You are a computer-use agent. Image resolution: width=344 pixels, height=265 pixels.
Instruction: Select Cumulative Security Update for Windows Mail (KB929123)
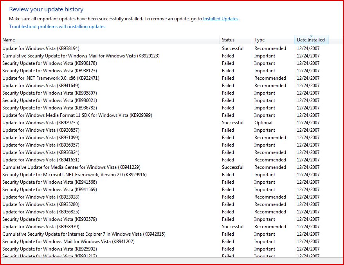(81, 56)
